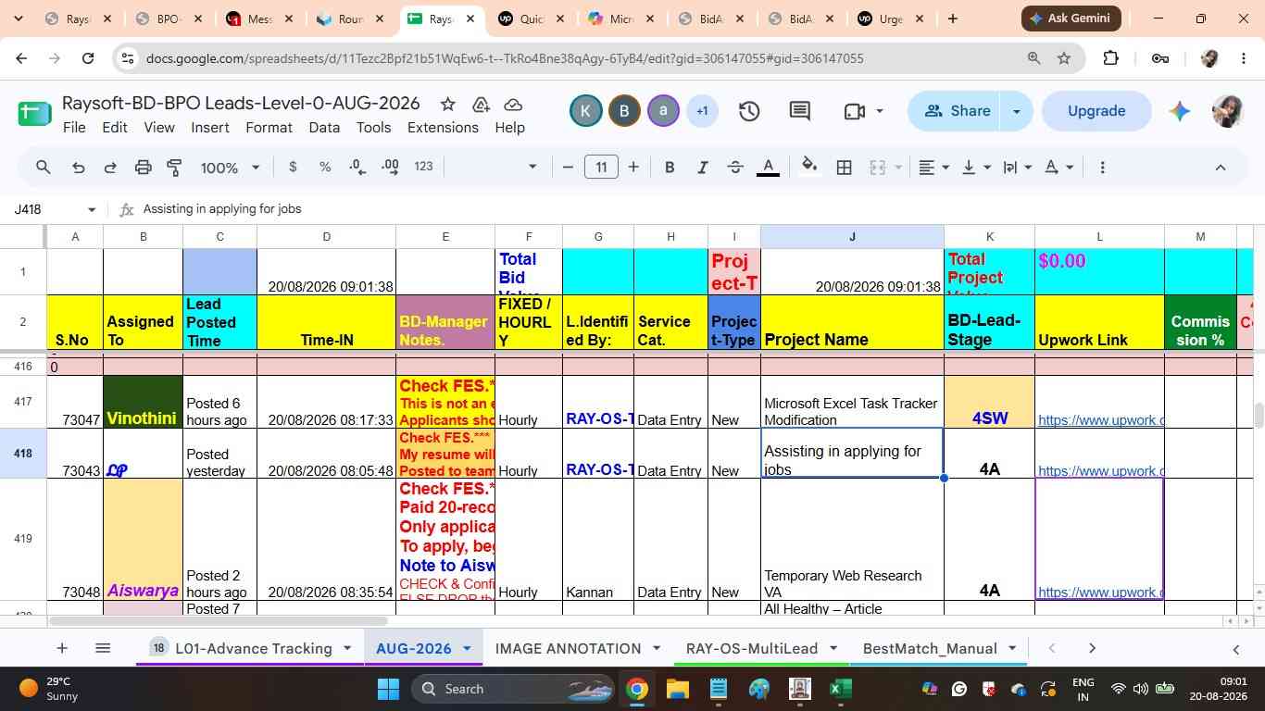Switch to IMAGE ANNOTATION sheet tab
The image size is (1265, 711).
[568, 648]
